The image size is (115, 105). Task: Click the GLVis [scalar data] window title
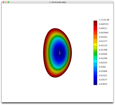[59, 2]
